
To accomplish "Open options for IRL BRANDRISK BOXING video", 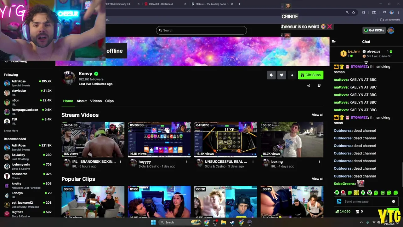I will [x=120, y=162].
